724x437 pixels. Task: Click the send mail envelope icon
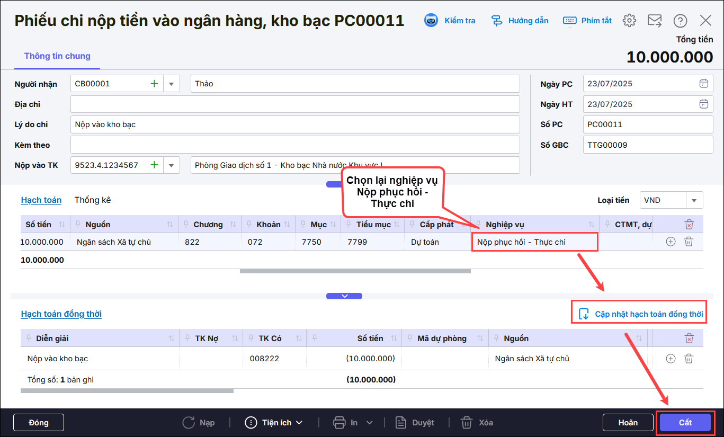pyautogui.click(x=655, y=21)
